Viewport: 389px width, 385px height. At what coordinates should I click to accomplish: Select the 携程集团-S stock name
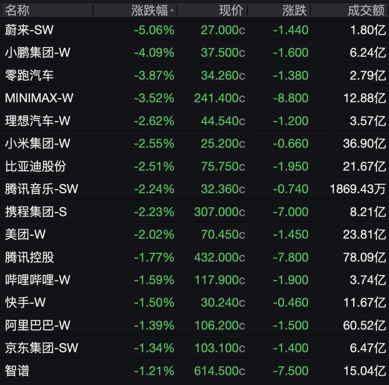[36, 212]
